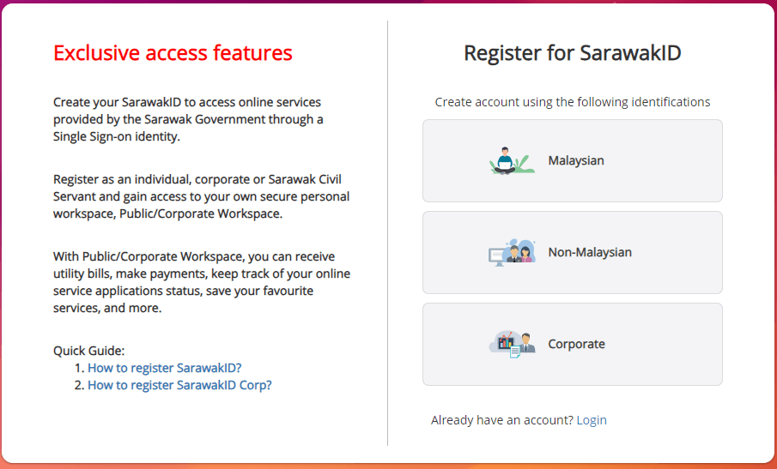Click the "Register for SarawakID" heading
This screenshot has width=777, height=469.
pos(572,53)
